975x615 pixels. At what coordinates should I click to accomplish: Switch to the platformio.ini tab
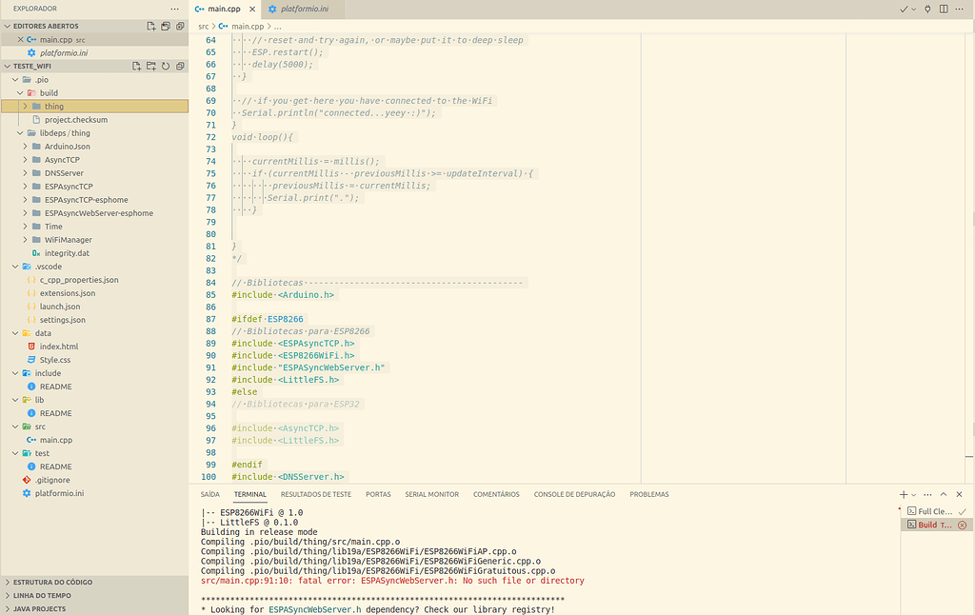[x=304, y=9]
